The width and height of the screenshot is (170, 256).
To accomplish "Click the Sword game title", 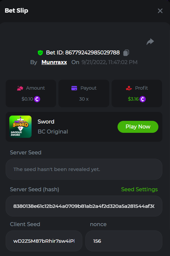I will pos(46,122).
